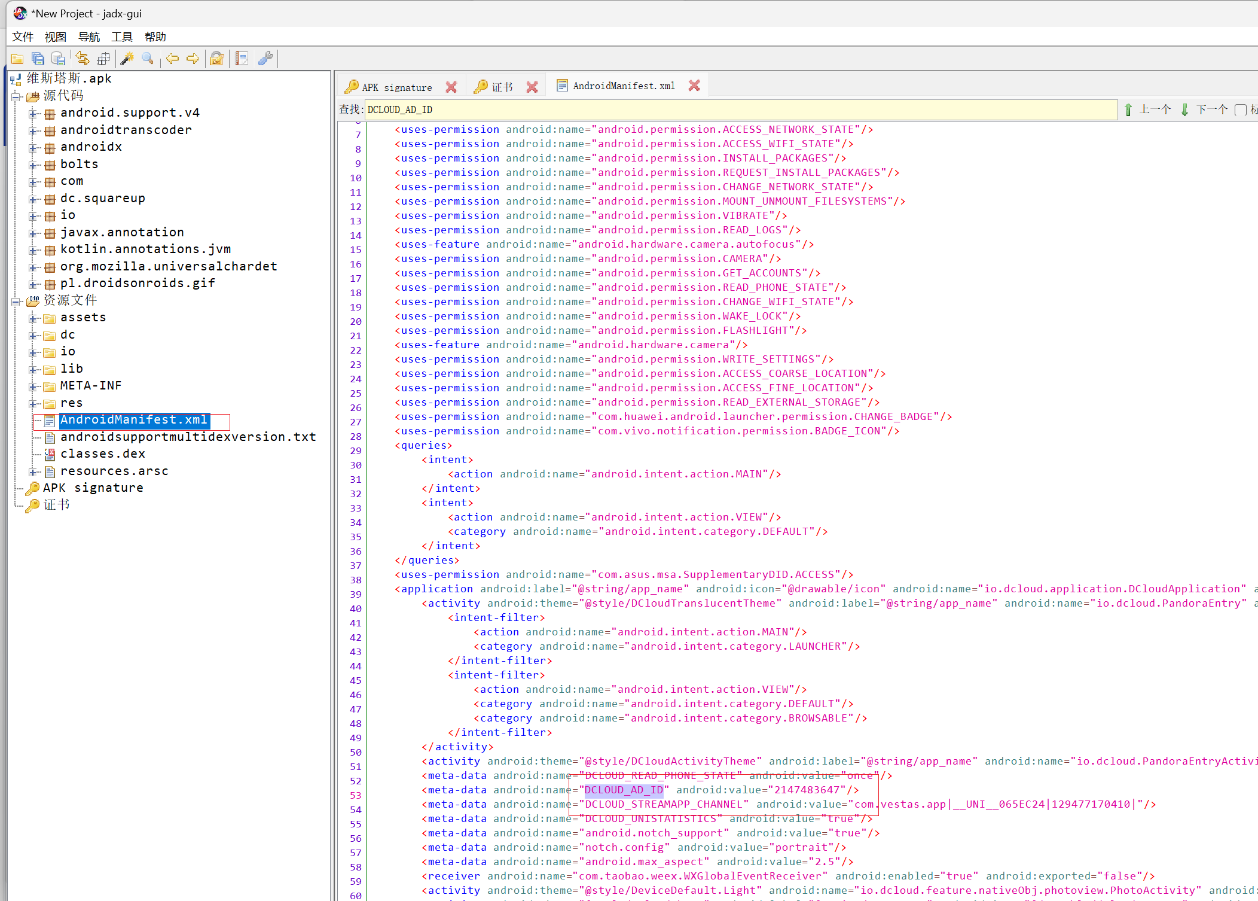This screenshot has width=1258, height=901.
Task: Expand the assets folder
Action: click(32, 318)
